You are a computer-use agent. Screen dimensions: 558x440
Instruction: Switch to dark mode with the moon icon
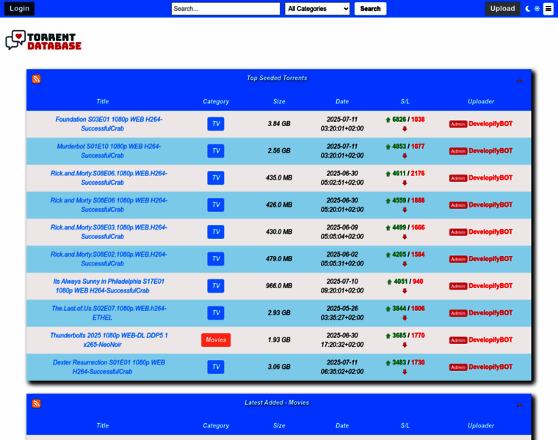528,9
